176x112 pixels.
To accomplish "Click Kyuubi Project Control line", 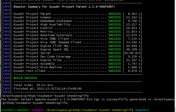I will [72, 28].
